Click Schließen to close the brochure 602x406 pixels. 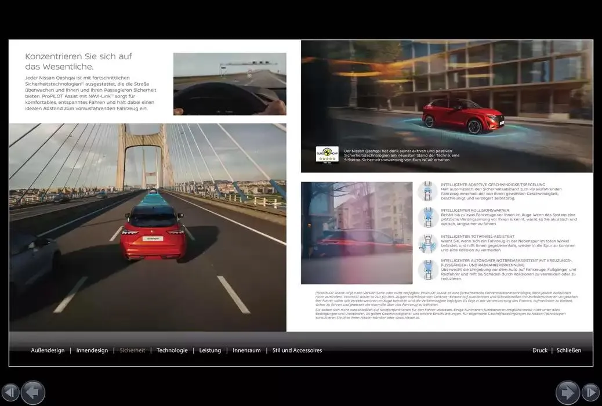pos(569,350)
